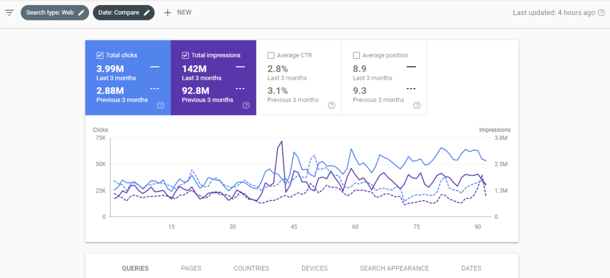Switch to the DATES tab
Screen dimensions: 610x278
tap(471, 268)
